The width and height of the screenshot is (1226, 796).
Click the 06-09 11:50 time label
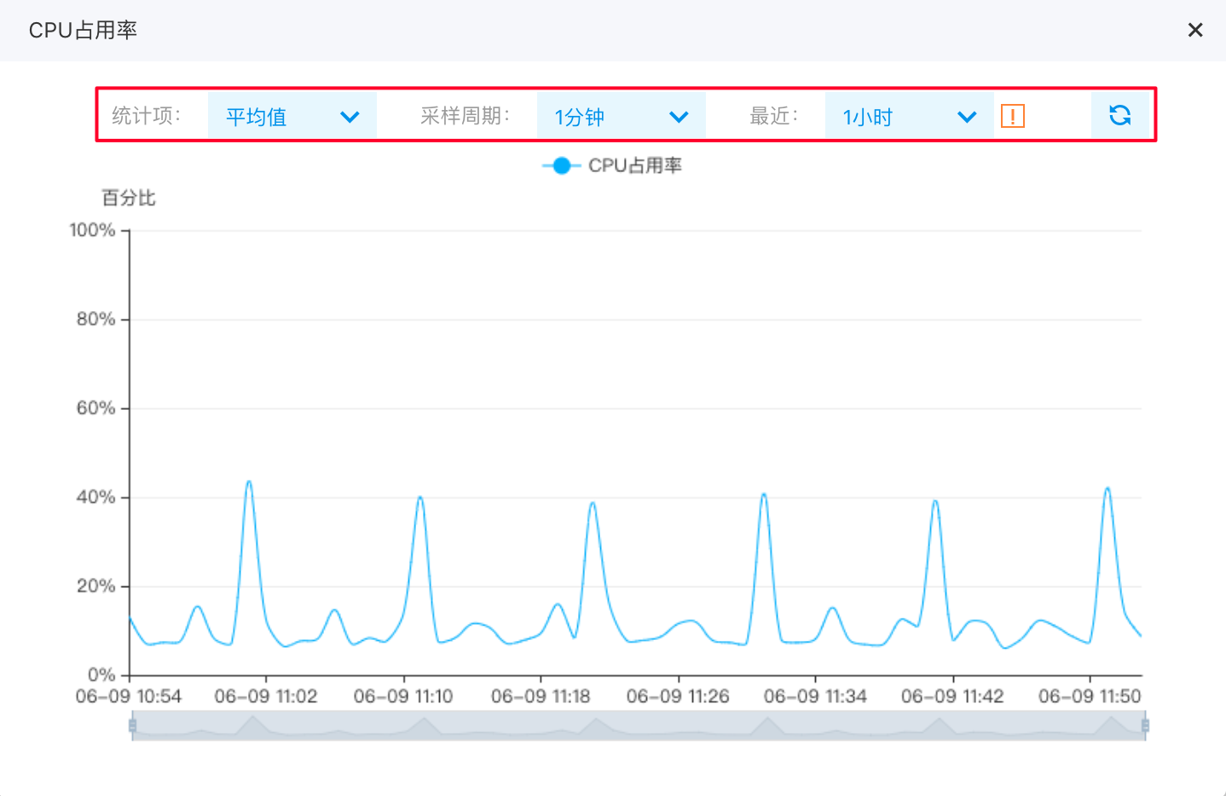click(1090, 696)
